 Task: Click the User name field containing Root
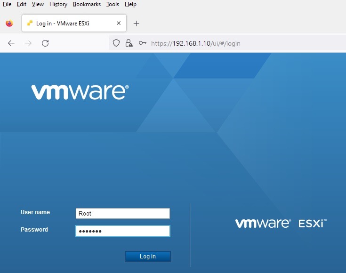(122, 214)
